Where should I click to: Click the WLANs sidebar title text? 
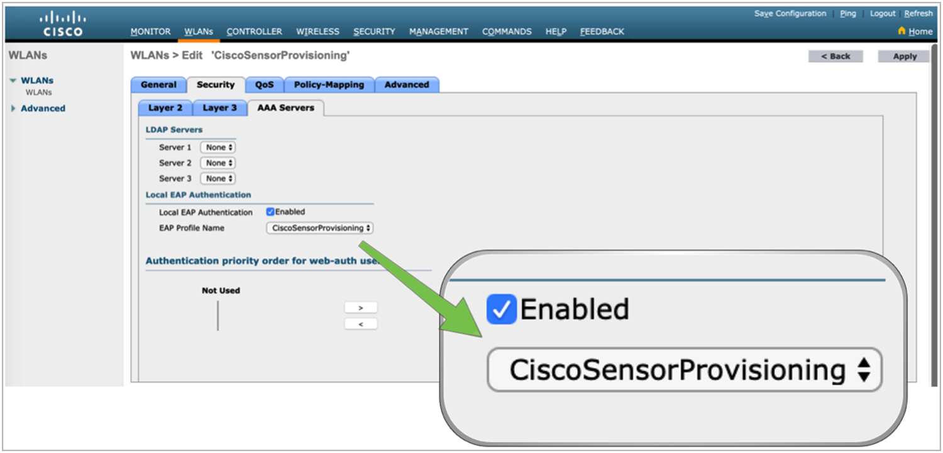28,55
